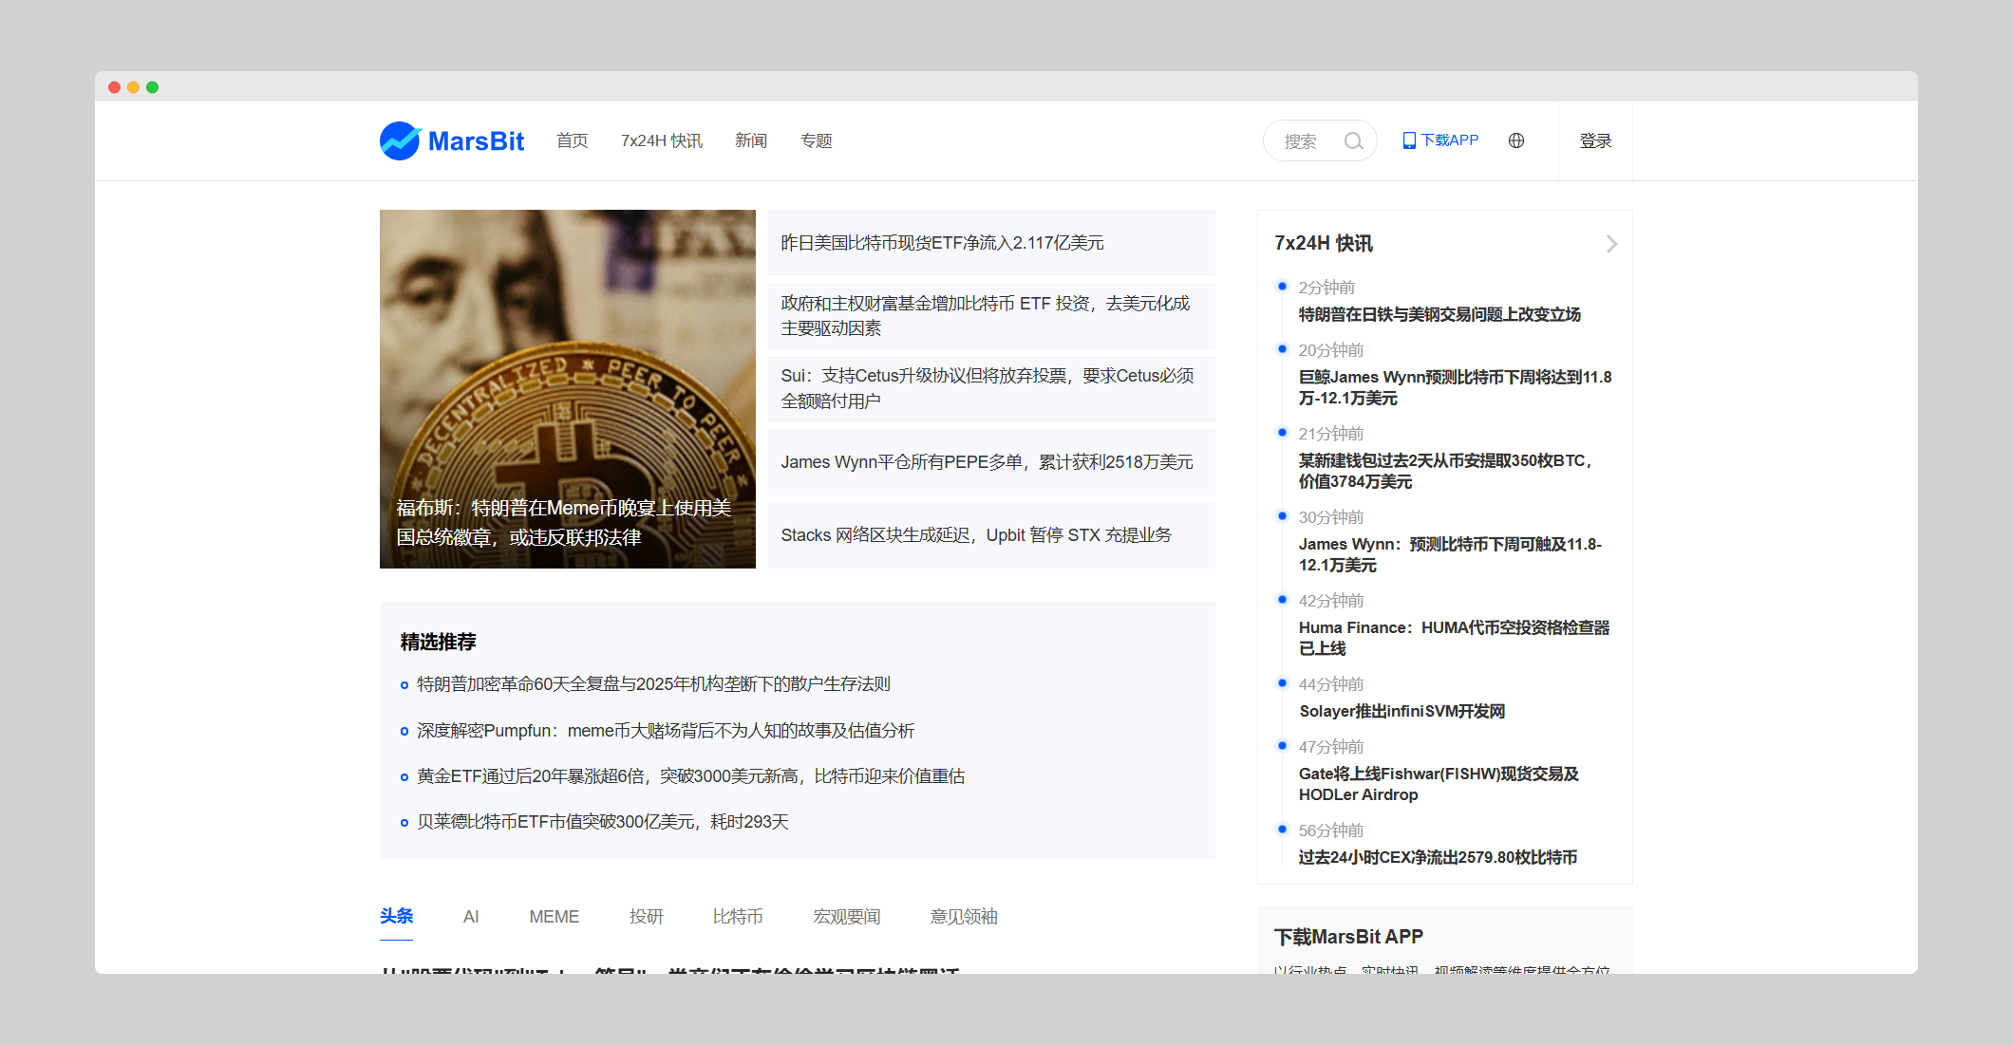2013x1045 pixels.
Task: Open the 专题 navigation item
Action: click(x=816, y=141)
